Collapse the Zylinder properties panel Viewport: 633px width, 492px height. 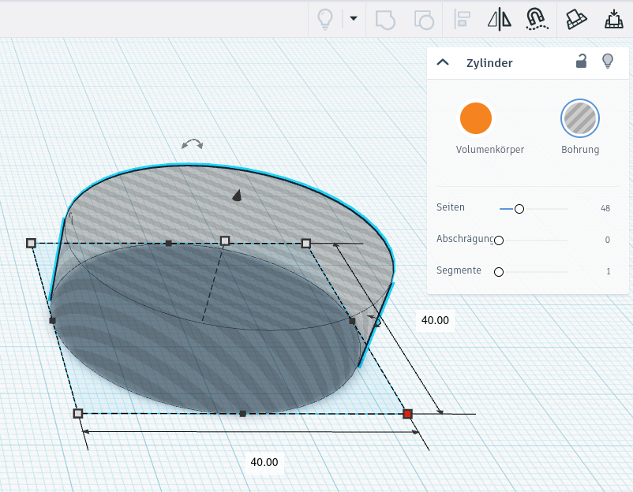pos(443,62)
